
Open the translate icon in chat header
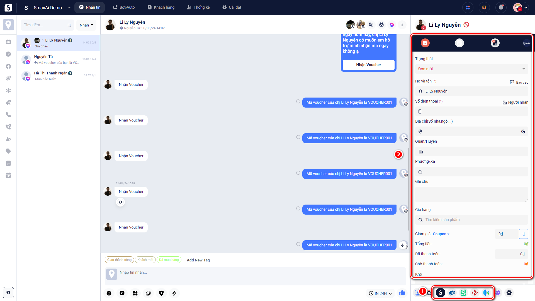click(x=371, y=25)
